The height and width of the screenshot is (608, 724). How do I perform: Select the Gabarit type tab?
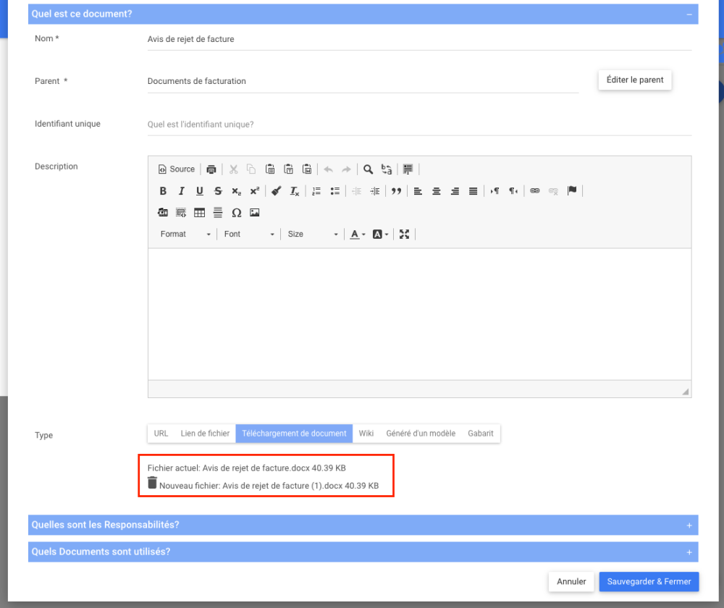(481, 434)
